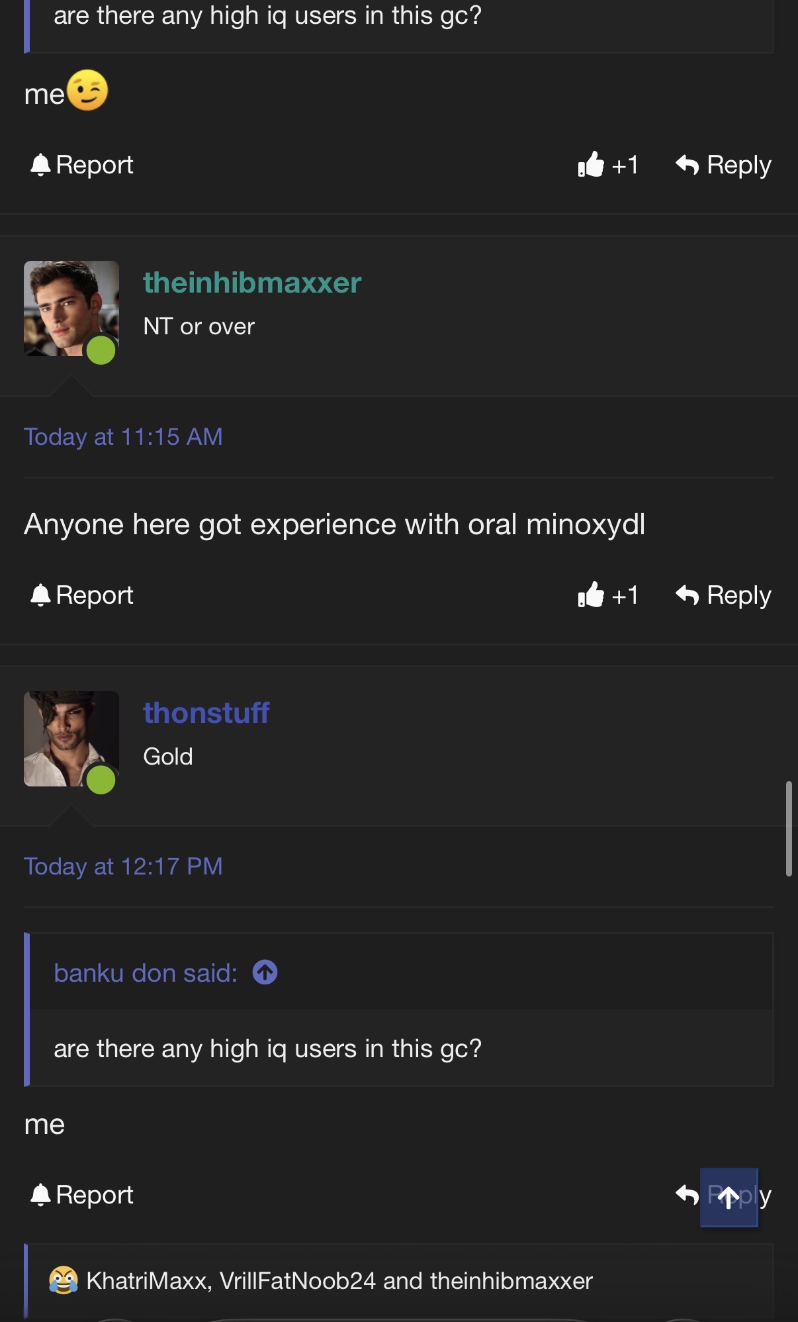798x1322 pixels.
Task: Click the bell icon on thonstuff's post
Action: pos(40,1195)
